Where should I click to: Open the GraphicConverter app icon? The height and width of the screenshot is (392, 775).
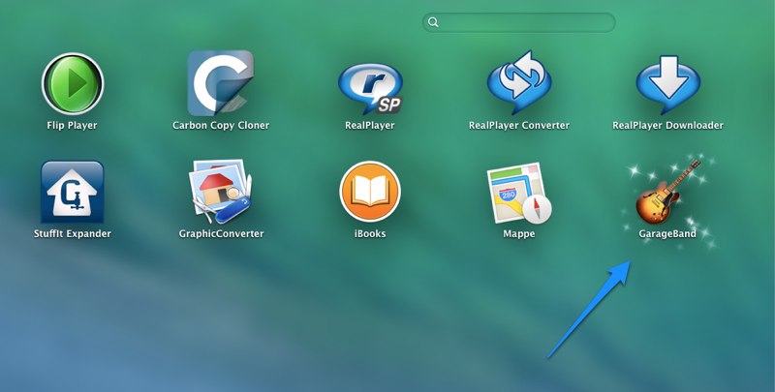click(x=221, y=192)
